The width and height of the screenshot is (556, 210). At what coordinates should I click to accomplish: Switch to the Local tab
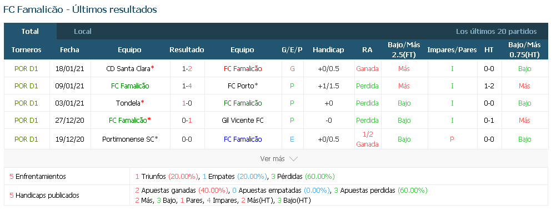[x=83, y=31]
